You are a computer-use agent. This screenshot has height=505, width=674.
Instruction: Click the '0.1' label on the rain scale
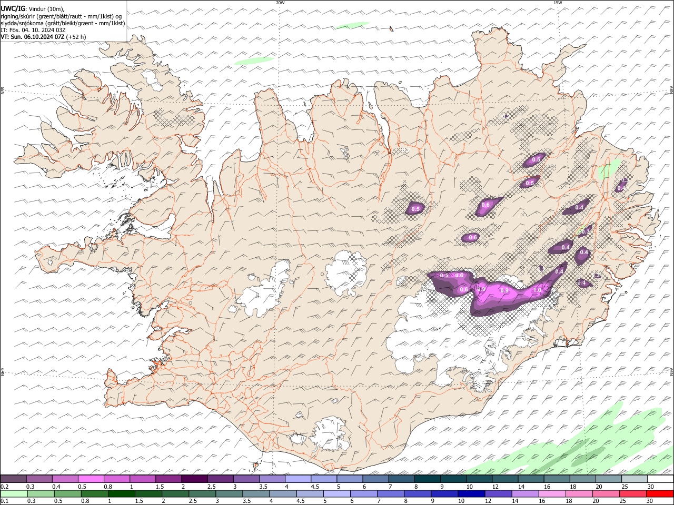tap(4, 501)
